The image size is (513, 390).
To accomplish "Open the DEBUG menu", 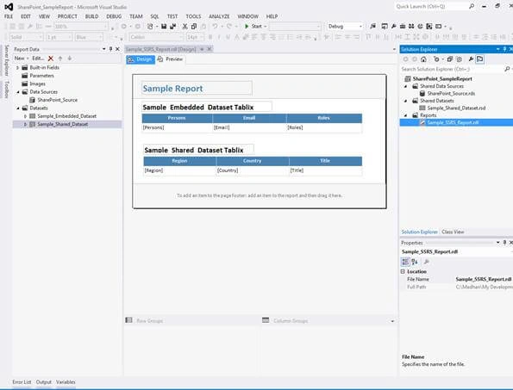I will 114,16.
